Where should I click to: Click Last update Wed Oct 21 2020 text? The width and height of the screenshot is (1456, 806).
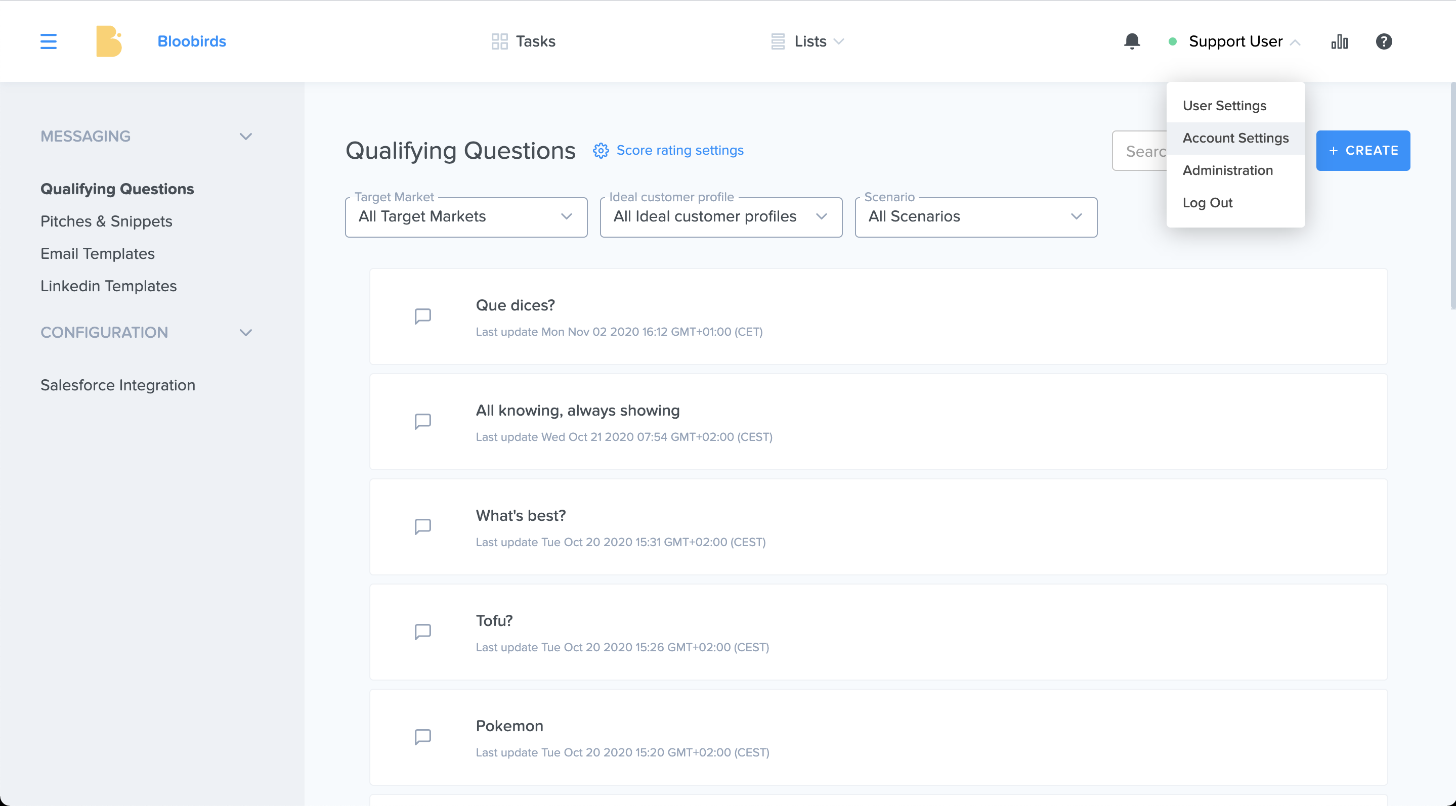(623, 436)
